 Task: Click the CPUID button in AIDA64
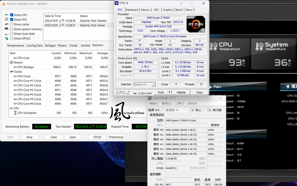(97, 137)
